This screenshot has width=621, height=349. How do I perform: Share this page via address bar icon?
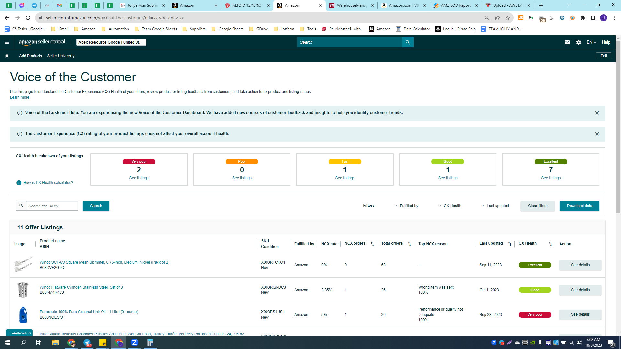coord(497,18)
